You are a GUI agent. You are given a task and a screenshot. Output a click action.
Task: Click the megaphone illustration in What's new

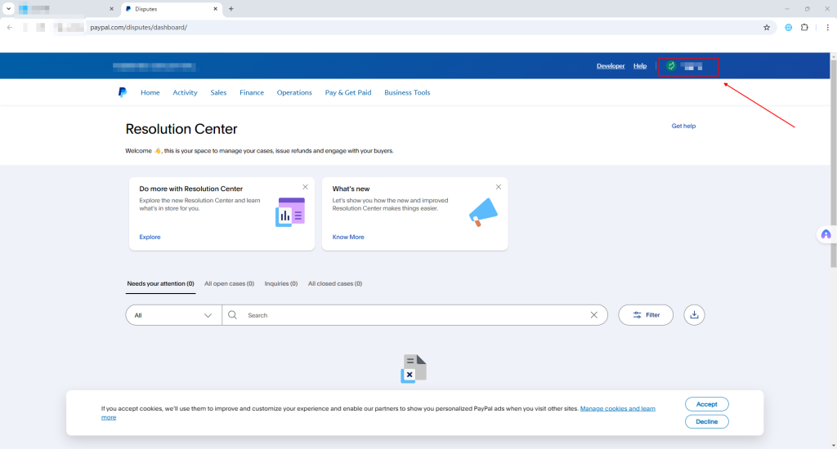483,212
